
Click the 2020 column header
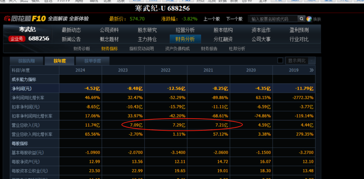pos(251,70)
